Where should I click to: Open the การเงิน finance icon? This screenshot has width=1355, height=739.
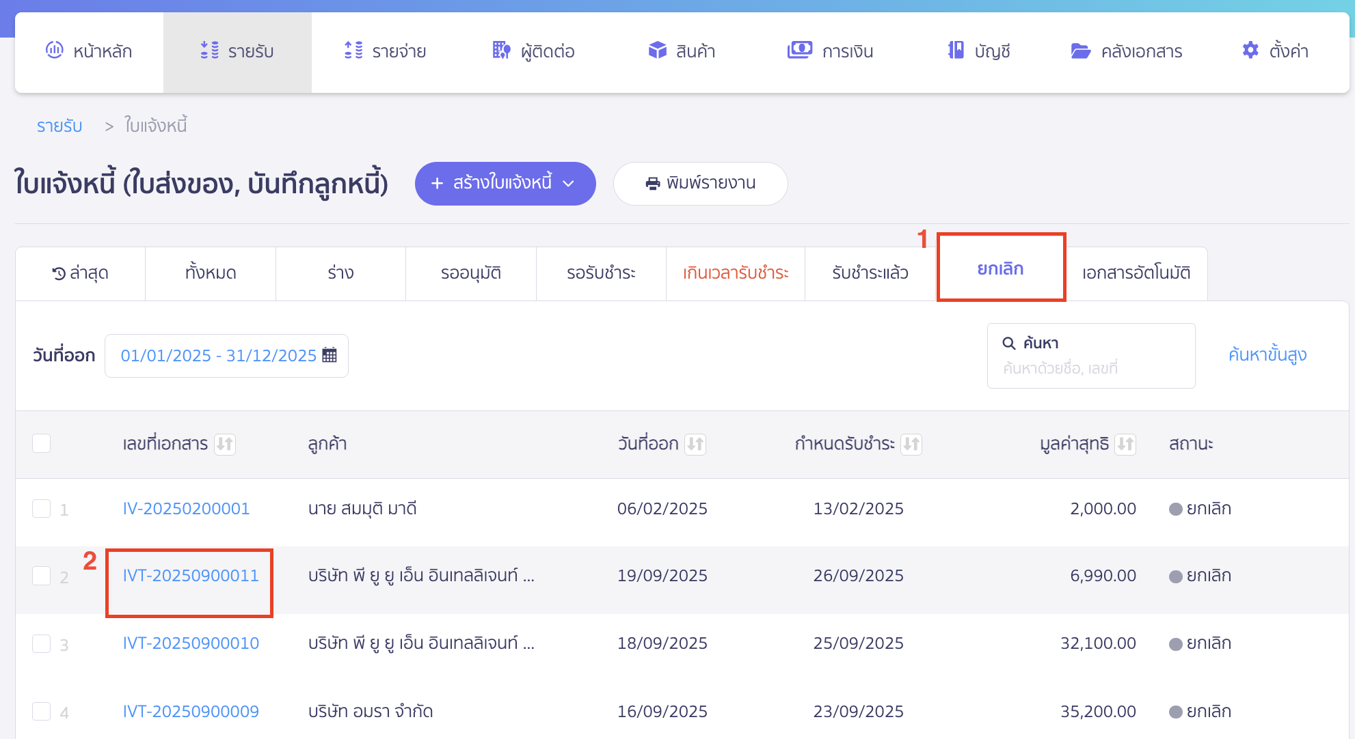click(x=800, y=50)
